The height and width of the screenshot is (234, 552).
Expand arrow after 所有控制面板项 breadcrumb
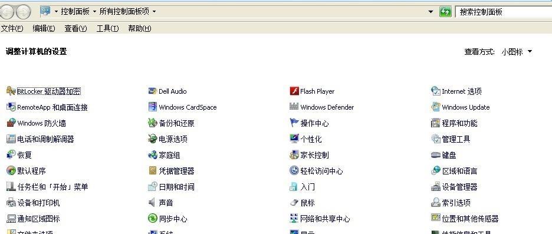pos(154,12)
